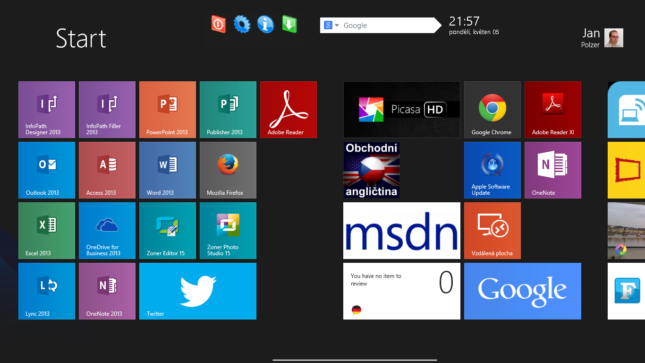Viewport: 645px width, 363px height.
Task: Click the green download arrow icon
Action: (x=289, y=24)
